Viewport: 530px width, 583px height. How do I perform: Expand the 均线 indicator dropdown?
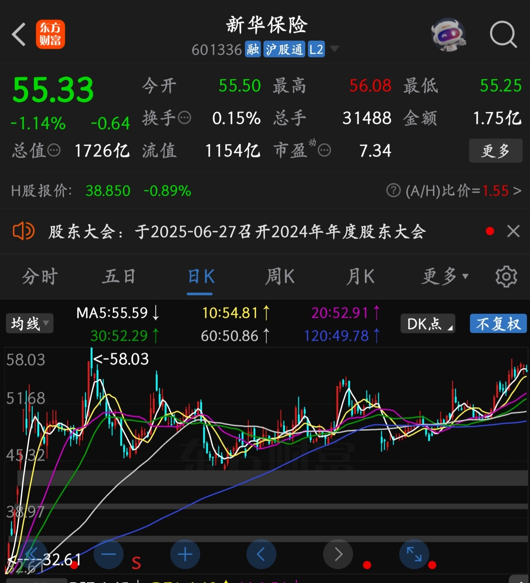click(30, 324)
